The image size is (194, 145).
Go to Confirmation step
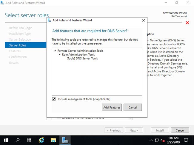pos(18,57)
